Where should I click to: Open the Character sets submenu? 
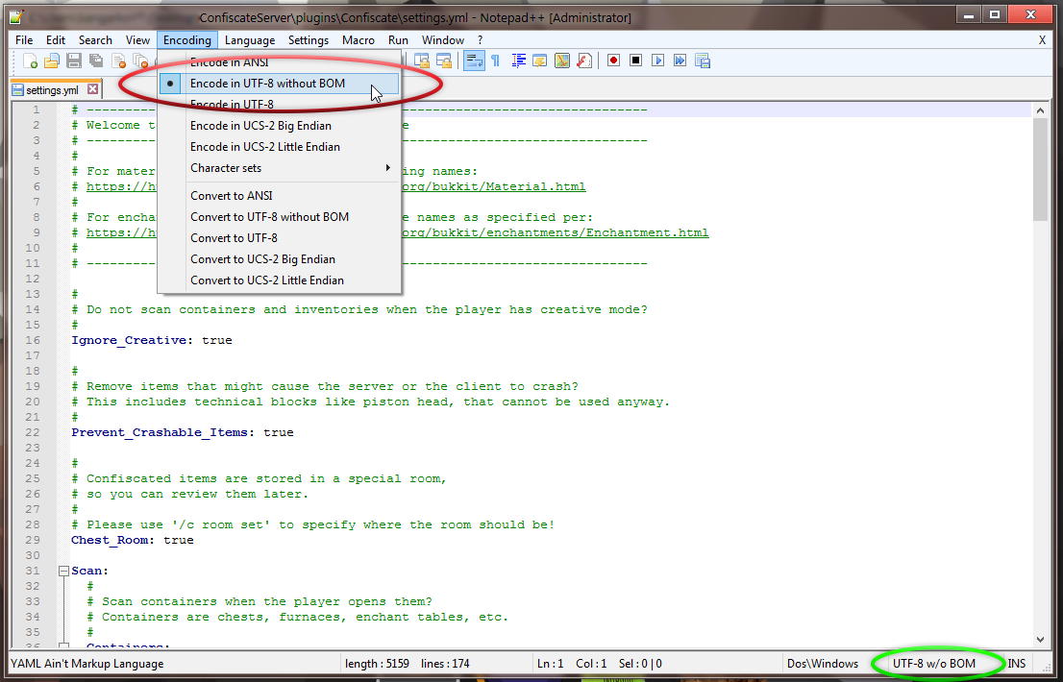click(x=225, y=167)
